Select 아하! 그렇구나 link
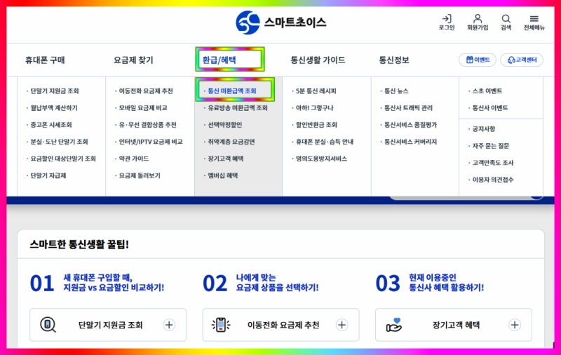This screenshot has width=561, height=355. pos(314,108)
